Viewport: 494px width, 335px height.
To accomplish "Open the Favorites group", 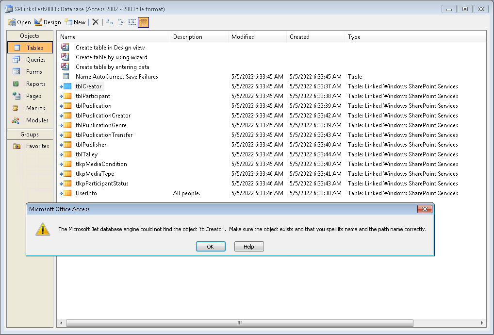I will 30,146.
